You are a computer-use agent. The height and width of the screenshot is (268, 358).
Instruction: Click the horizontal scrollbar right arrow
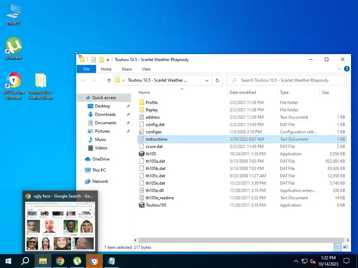(348, 240)
